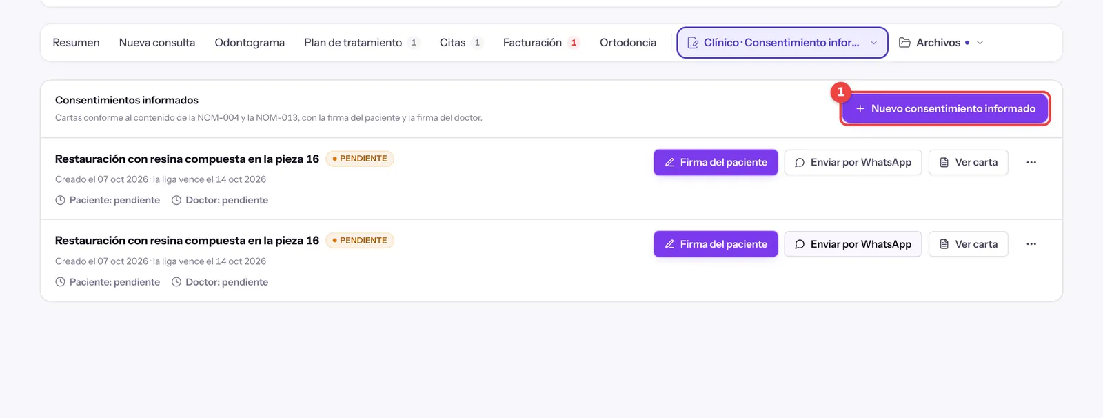Viewport: 1103px width, 418px height.
Task: Click red Facturación badge 1
Action: [574, 43]
